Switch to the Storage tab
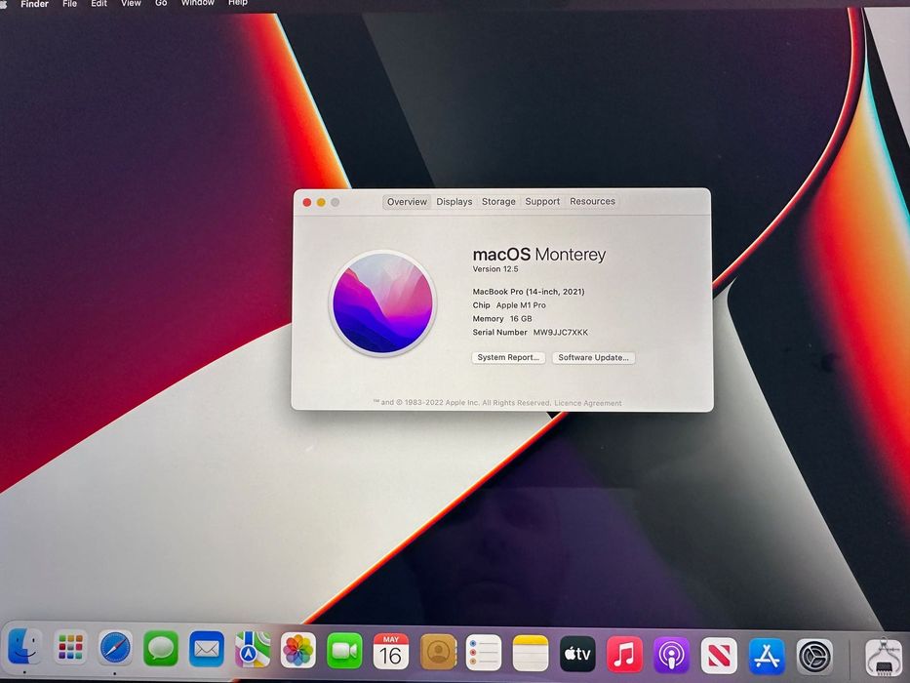The image size is (910, 683). pyautogui.click(x=498, y=202)
